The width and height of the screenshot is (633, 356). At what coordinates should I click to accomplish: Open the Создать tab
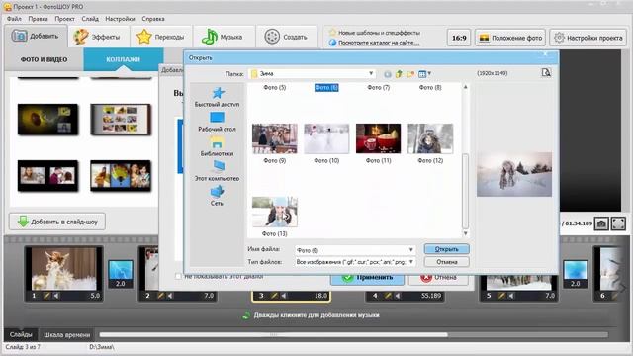[287, 37]
